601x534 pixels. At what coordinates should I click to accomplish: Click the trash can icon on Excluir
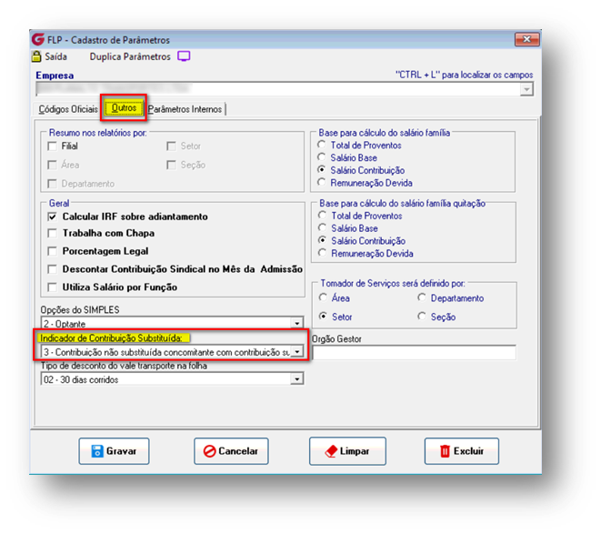[445, 450]
